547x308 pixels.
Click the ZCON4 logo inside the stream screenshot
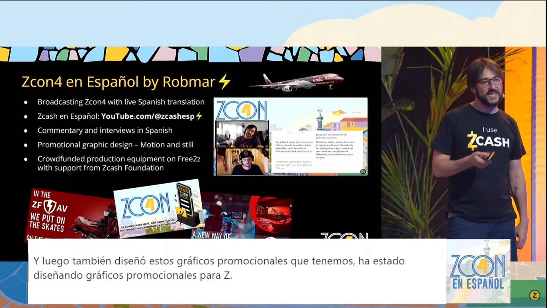(x=241, y=110)
